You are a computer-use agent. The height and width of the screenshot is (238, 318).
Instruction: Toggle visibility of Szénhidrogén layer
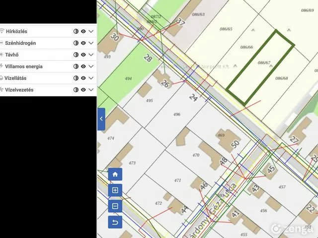pos(83,43)
